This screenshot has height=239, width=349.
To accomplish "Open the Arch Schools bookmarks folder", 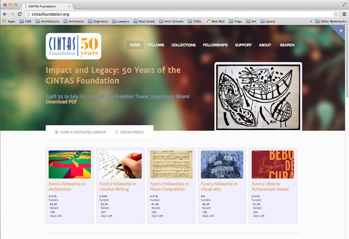I will pos(171,21).
